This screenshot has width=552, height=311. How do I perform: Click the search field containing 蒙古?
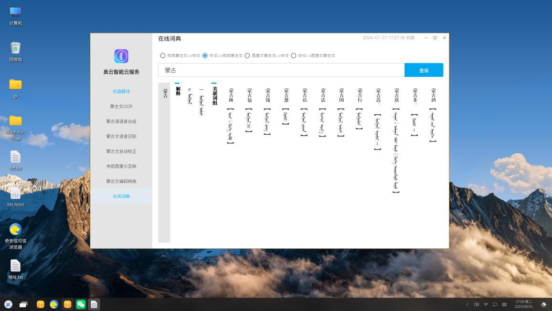pos(281,70)
